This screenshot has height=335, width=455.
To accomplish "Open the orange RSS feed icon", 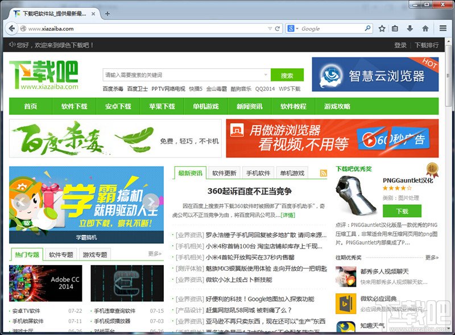I will pos(323,173).
